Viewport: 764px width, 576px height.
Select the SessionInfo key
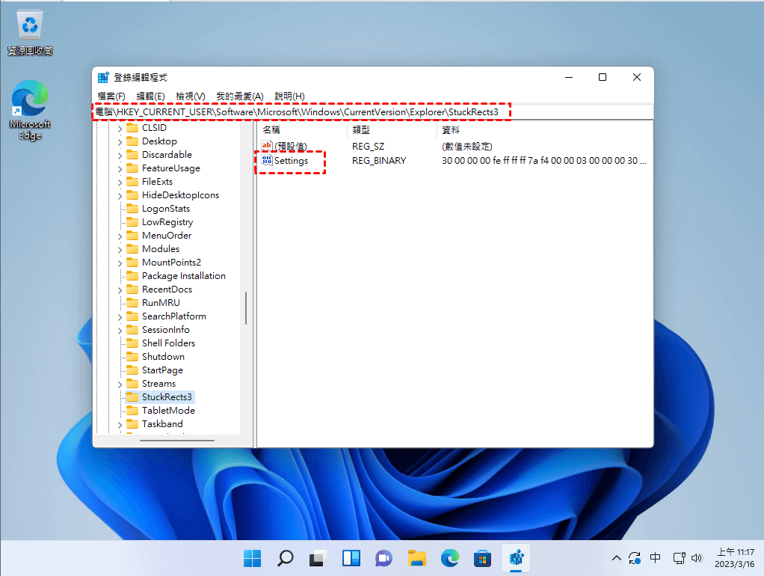pyautogui.click(x=166, y=330)
